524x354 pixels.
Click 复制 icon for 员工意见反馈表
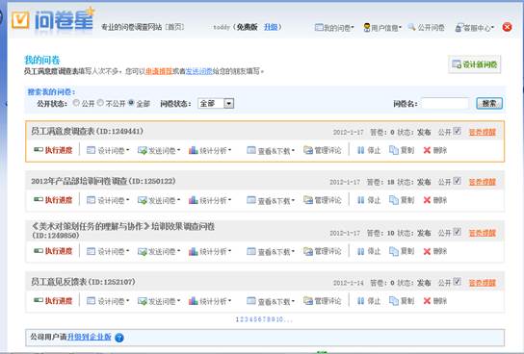coord(394,301)
